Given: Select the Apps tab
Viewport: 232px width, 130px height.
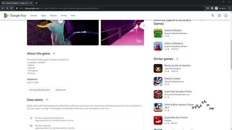Looking at the screenshot, I should (43, 16).
